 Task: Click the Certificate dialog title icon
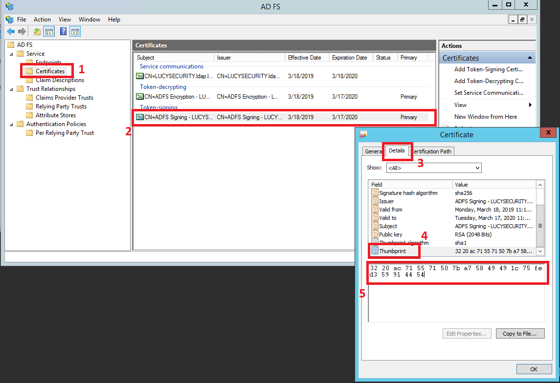(x=363, y=134)
